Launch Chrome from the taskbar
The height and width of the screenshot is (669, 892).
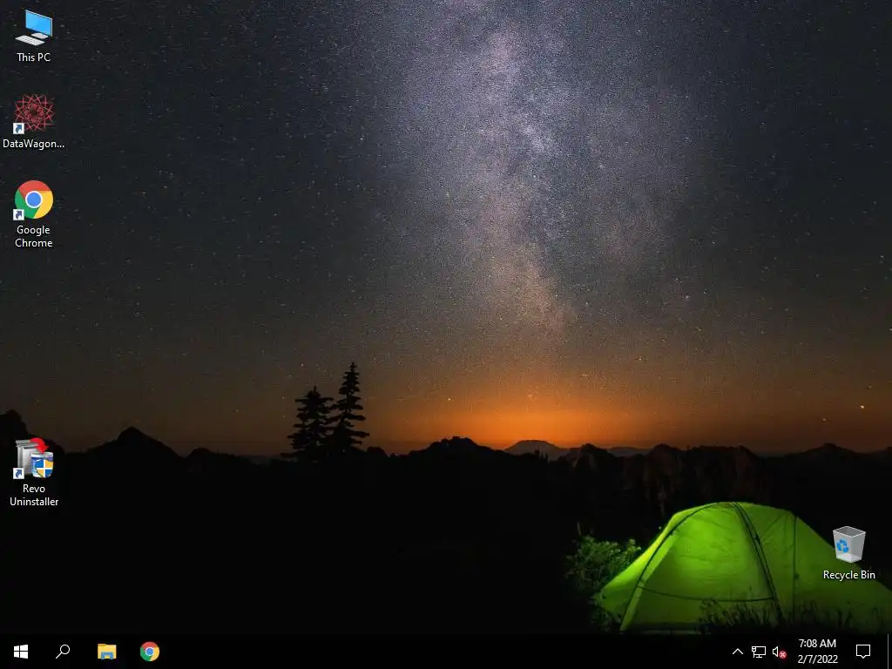point(150,652)
